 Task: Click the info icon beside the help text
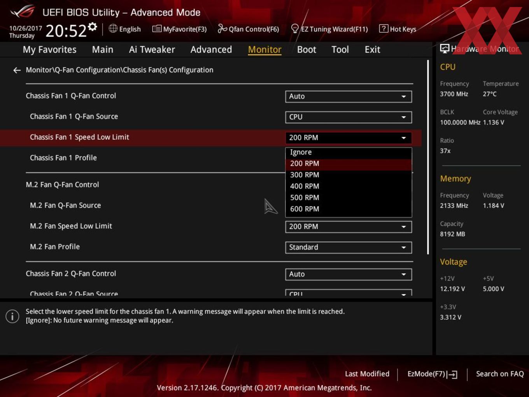(12, 316)
